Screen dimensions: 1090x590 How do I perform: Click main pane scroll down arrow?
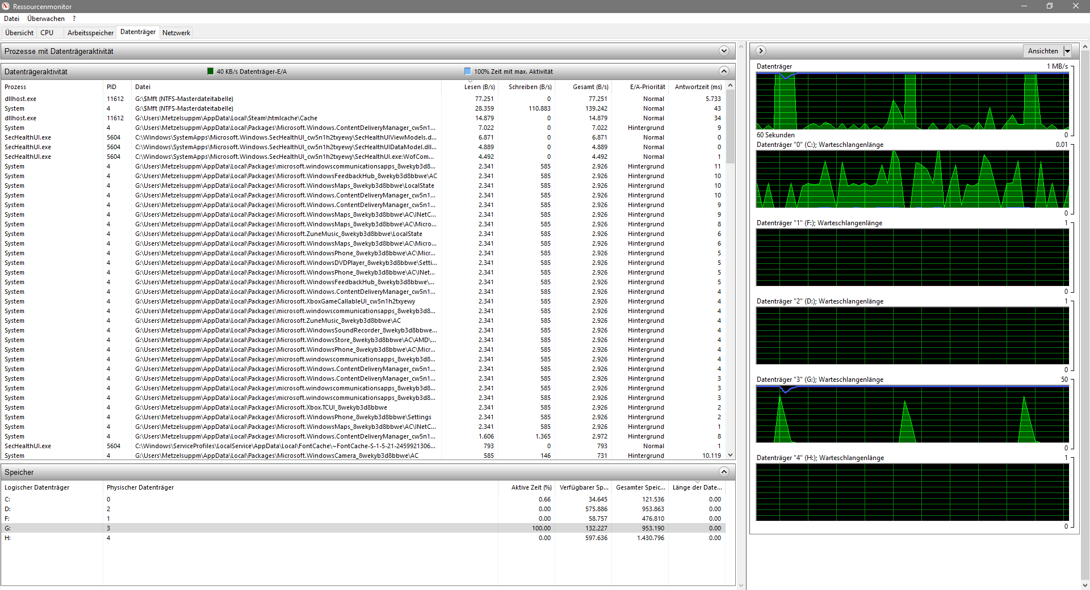[741, 585]
